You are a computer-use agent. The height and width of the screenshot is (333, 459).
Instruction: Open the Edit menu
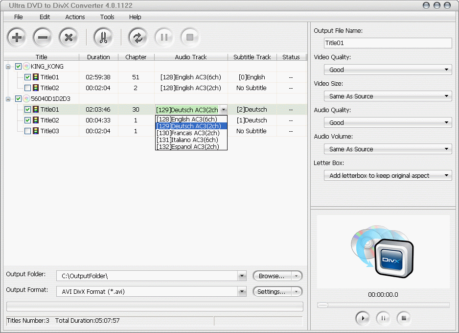pyautogui.click(x=45, y=17)
